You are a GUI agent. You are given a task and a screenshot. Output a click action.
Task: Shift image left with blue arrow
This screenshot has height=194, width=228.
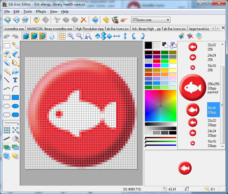(97, 36)
